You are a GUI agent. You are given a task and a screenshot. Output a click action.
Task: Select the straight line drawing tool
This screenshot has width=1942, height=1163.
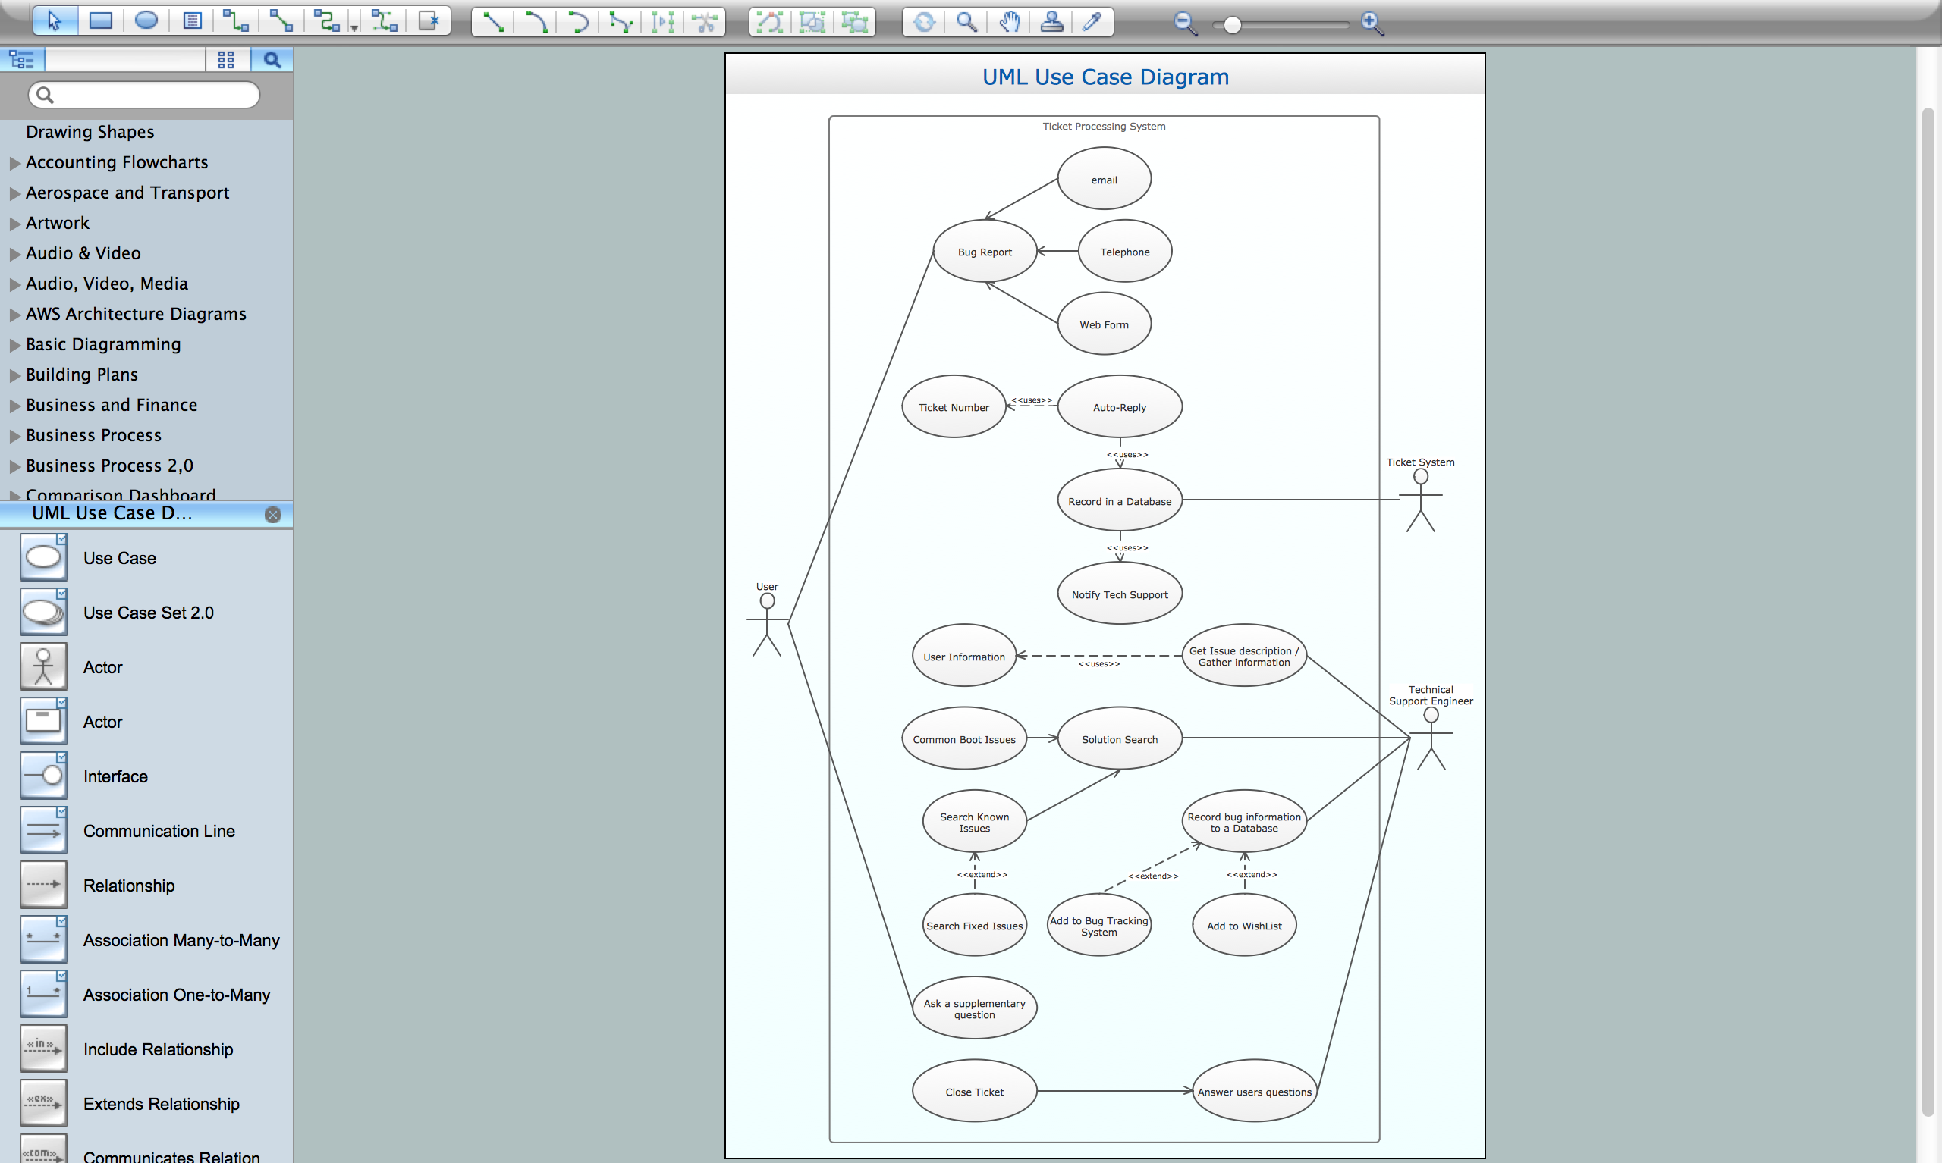click(x=493, y=21)
